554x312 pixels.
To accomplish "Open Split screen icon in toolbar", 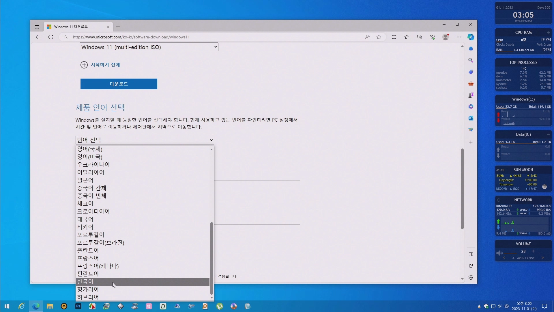I will (394, 37).
